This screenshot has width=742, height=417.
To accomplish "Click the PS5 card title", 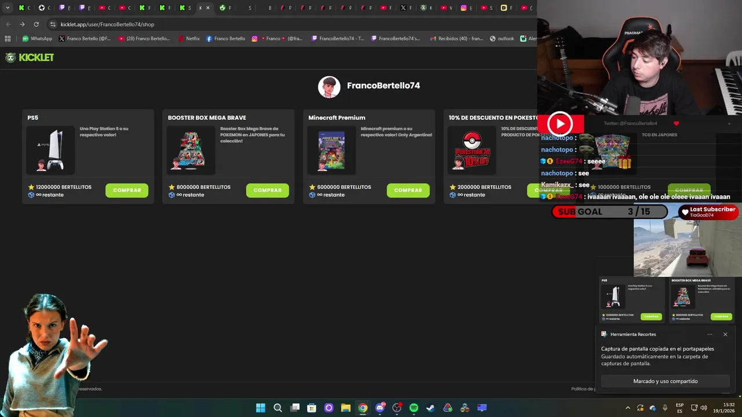I will [32, 118].
